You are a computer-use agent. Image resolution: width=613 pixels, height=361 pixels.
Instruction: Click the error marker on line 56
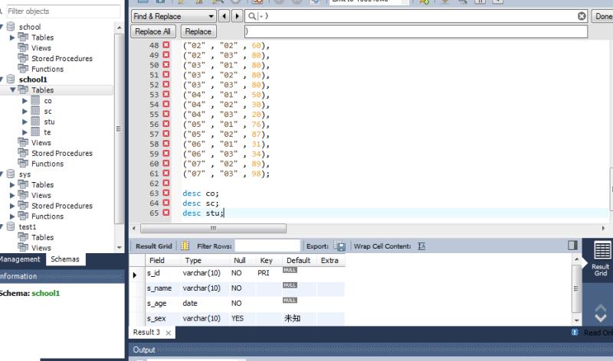(166, 124)
